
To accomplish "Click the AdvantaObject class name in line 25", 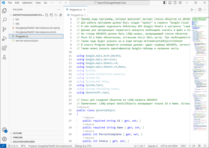I will (106, 110).
